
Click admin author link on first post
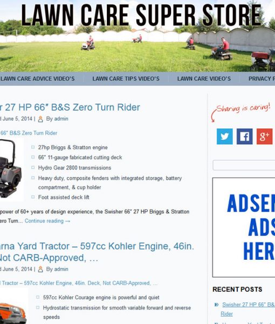[61, 119]
